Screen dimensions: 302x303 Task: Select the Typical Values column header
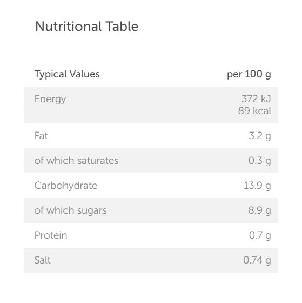67,74
